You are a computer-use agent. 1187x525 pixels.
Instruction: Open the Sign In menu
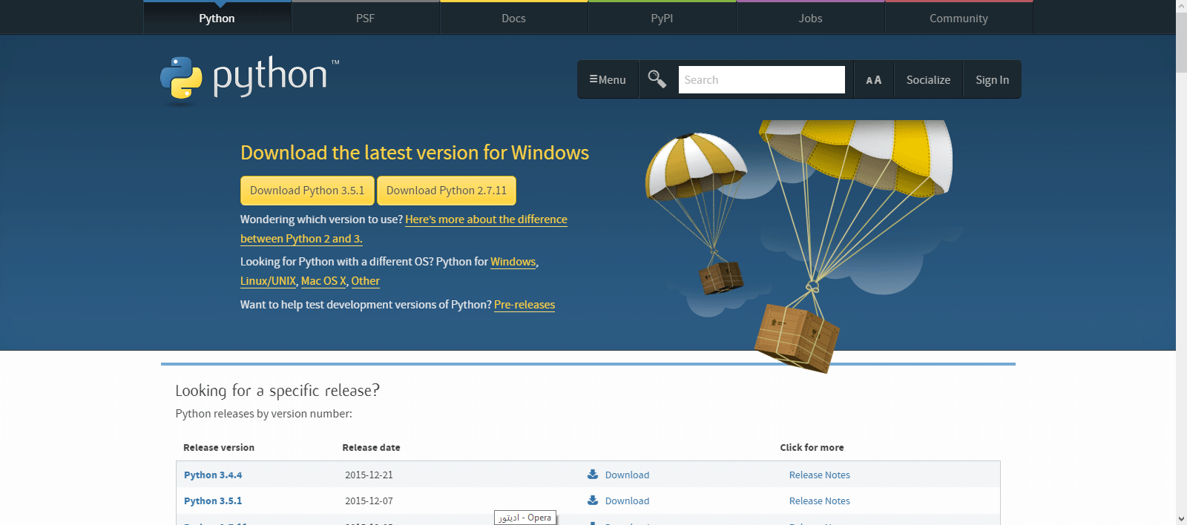992,80
